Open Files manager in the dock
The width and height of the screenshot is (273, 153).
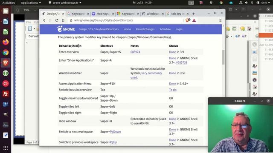pos(6,11)
